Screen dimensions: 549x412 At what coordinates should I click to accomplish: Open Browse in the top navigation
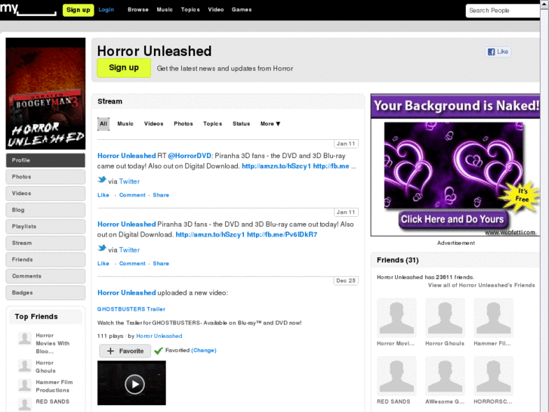[138, 10]
